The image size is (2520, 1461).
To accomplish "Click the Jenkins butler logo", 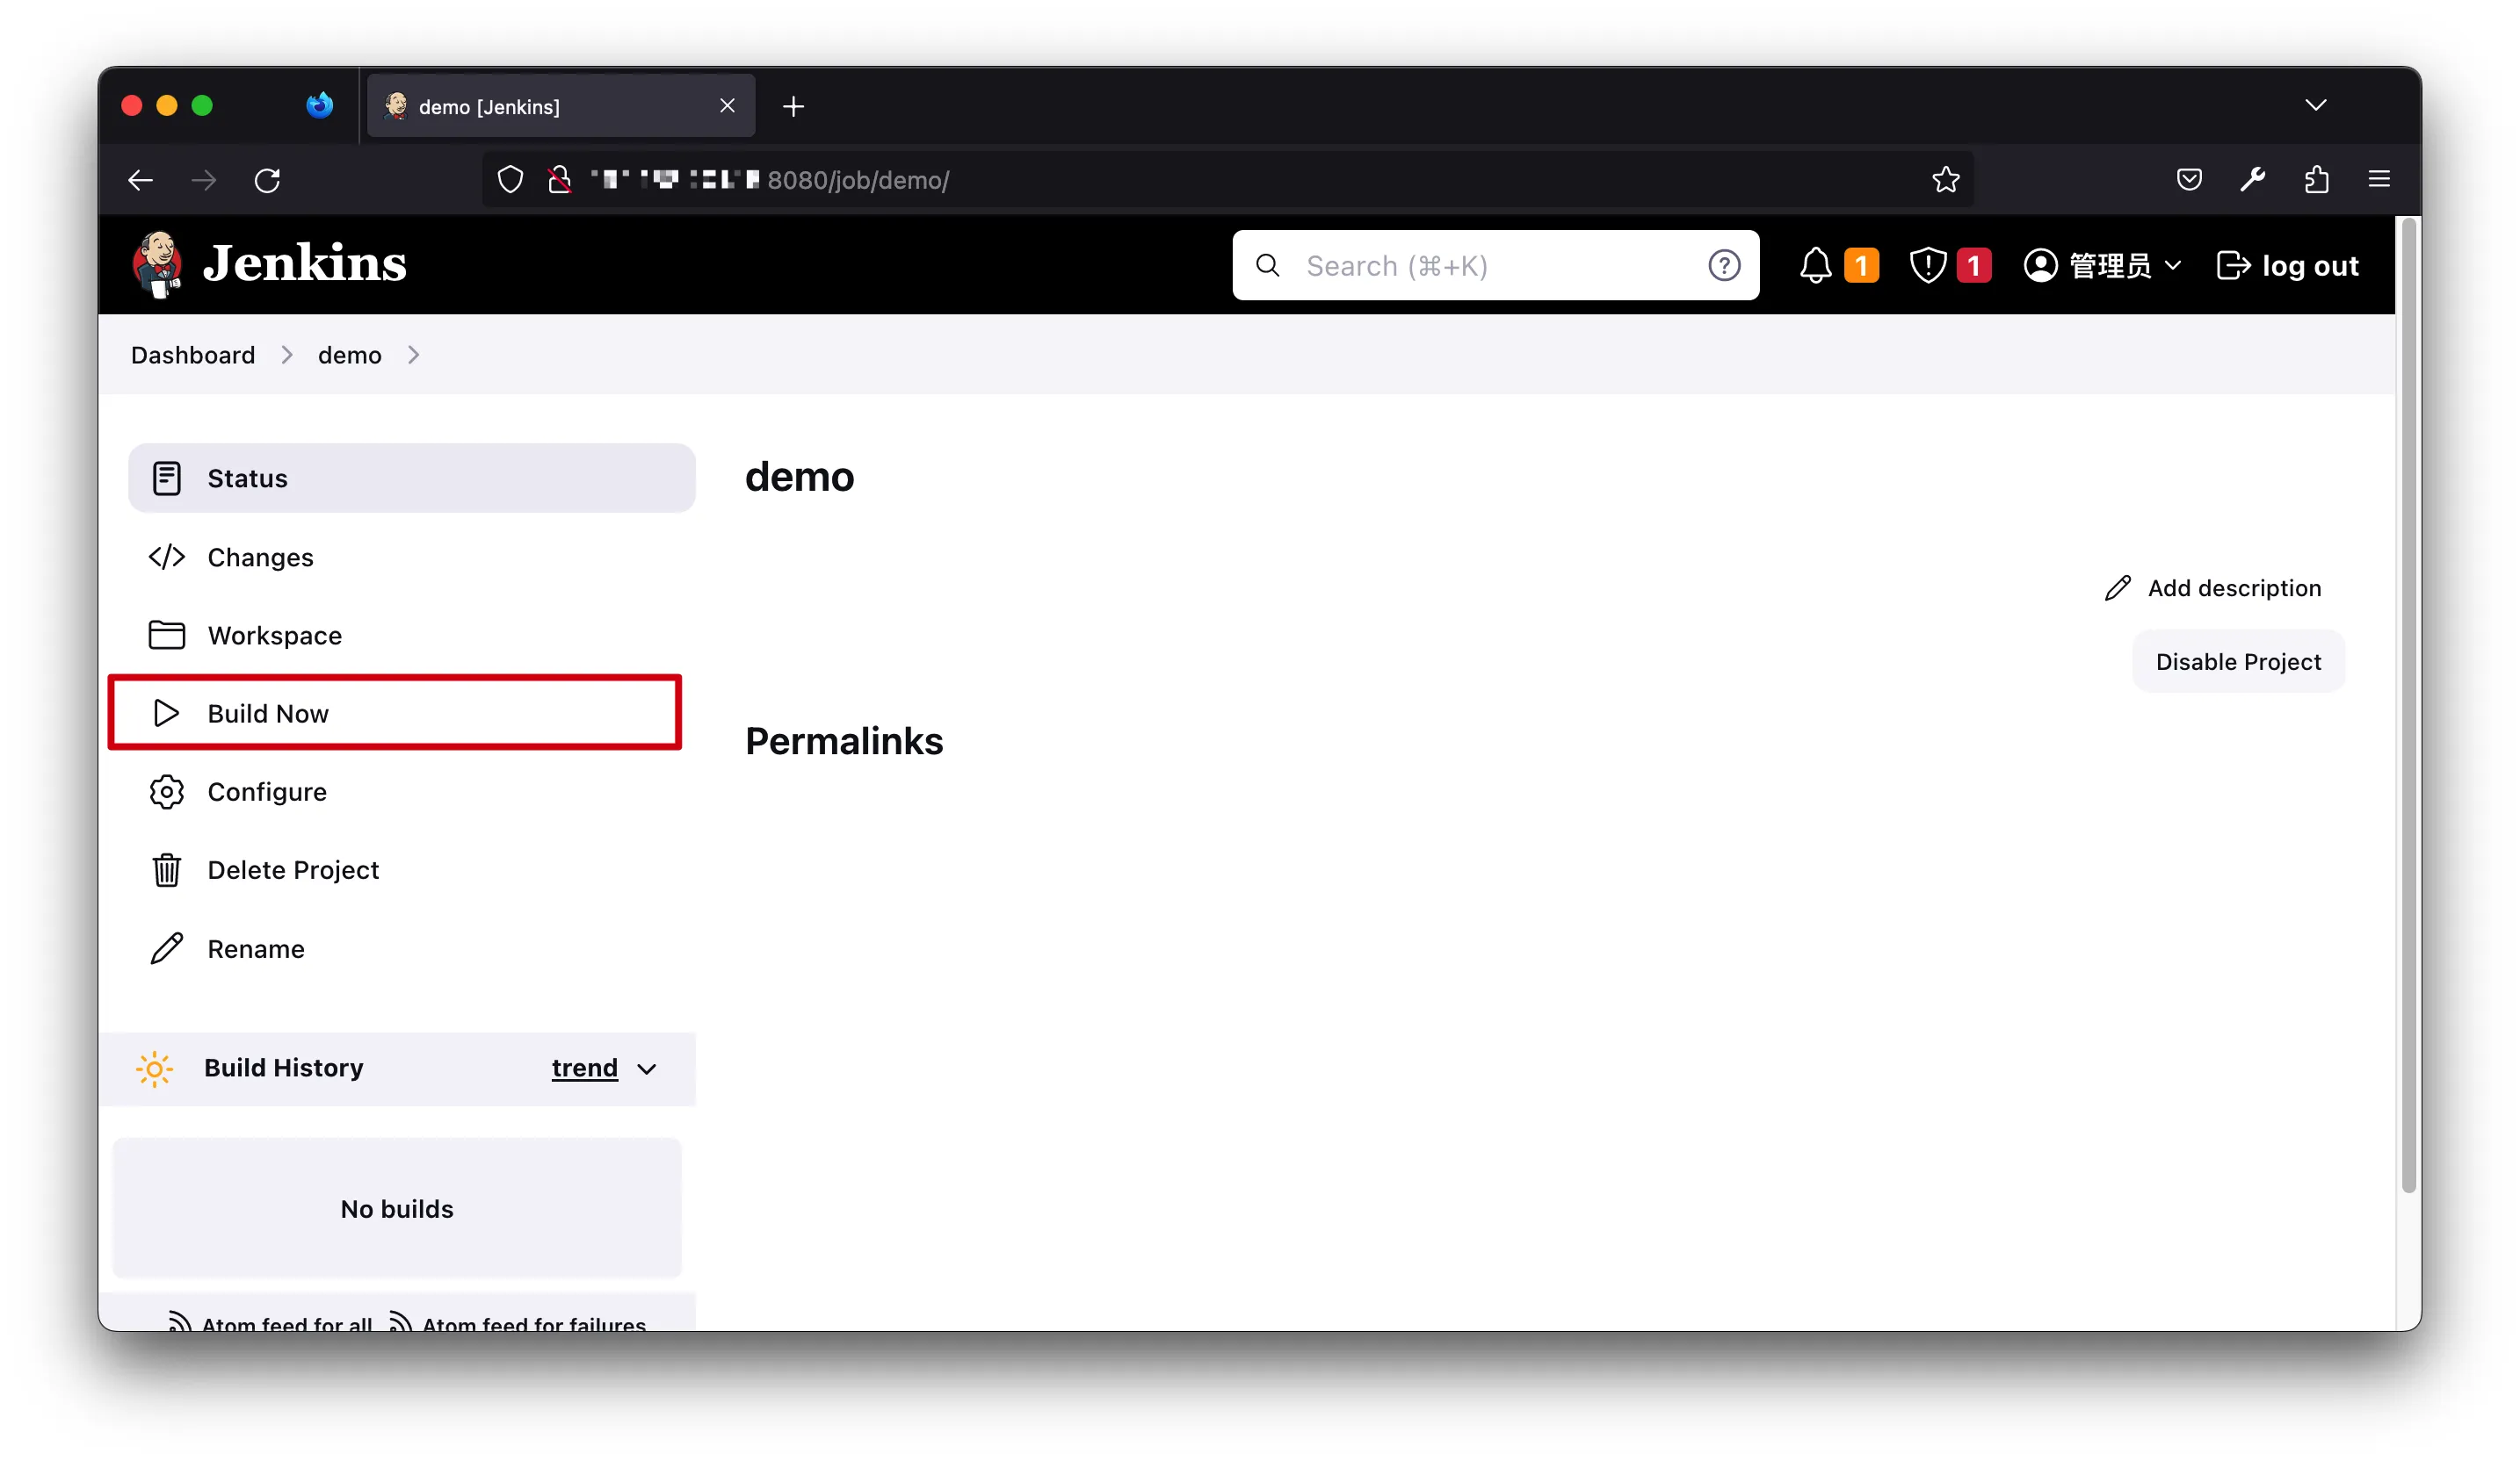I will [157, 265].
